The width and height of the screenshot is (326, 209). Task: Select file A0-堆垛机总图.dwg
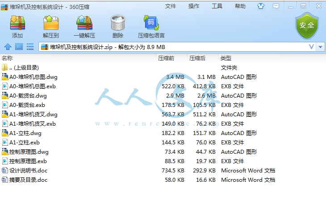[x=163, y=77]
